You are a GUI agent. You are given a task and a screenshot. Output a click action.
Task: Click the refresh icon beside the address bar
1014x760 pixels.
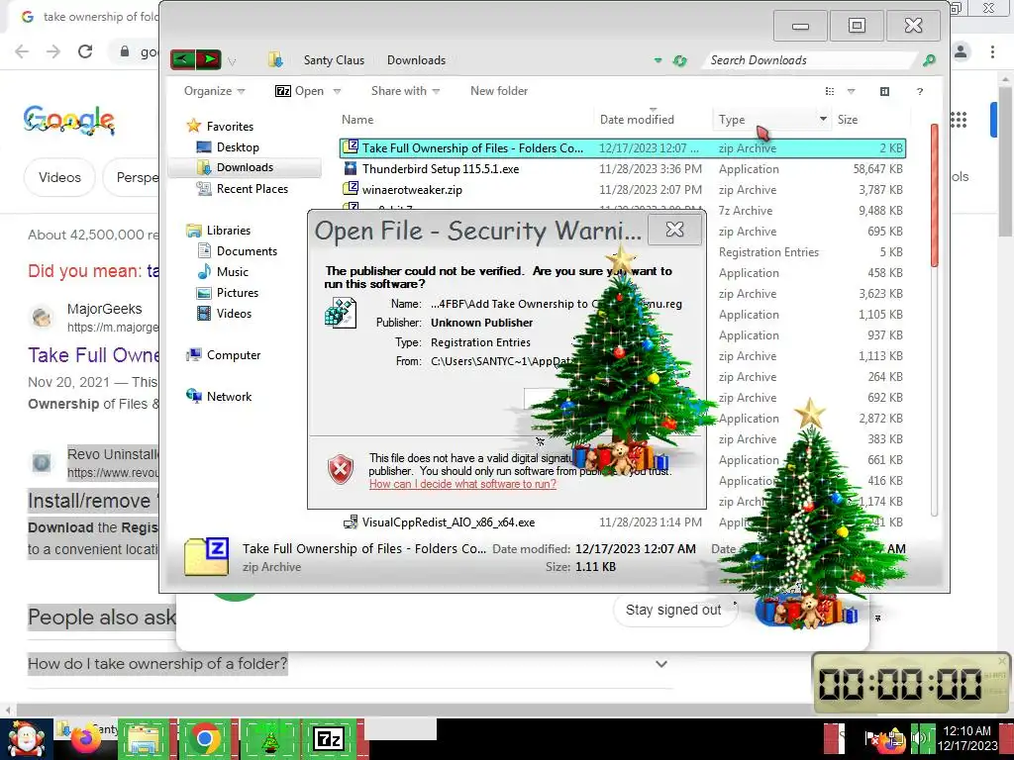pyautogui.click(x=679, y=60)
